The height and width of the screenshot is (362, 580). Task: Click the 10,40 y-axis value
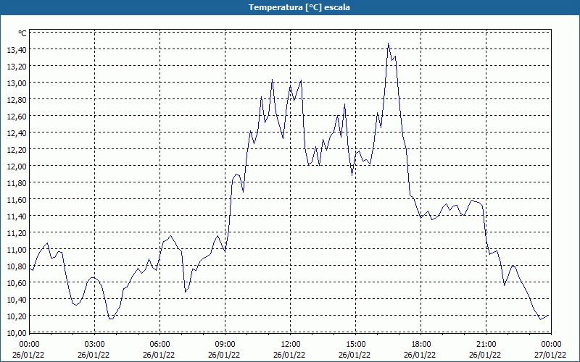[x=17, y=299]
